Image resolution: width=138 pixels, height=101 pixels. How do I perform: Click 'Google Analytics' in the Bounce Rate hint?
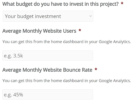tap(115, 81)
